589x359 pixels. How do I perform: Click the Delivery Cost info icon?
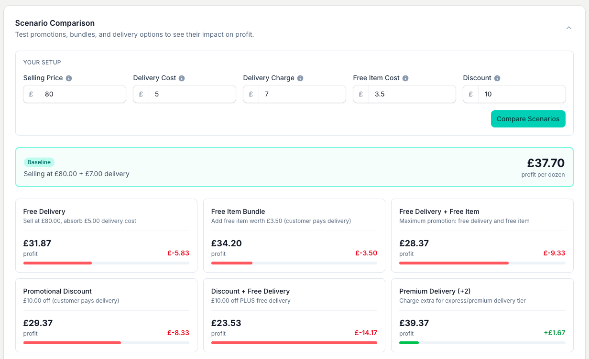[182, 78]
